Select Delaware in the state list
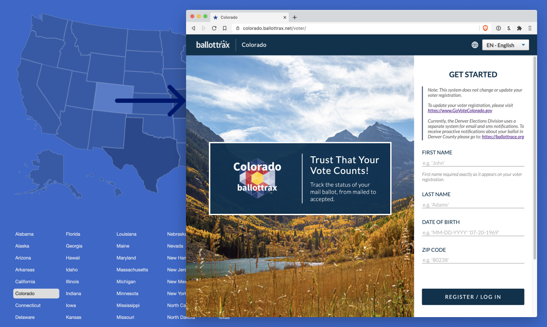547x327 pixels. [x=25, y=318]
